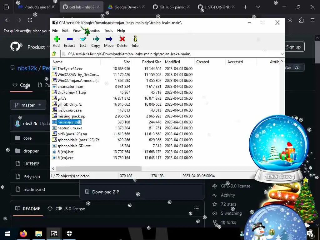Open the LICENSE file on GitHub
The image size is (320, 240).
tap(32, 164)
